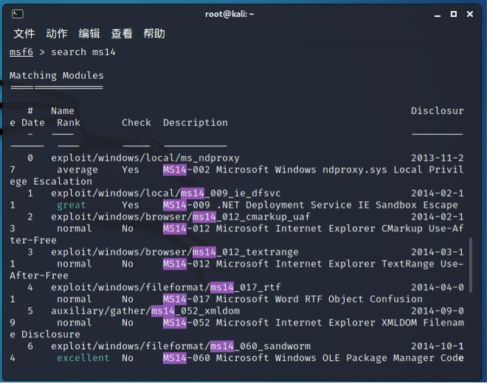Open the 动作 menu
The image size is (487, 383).
(57, 33)
